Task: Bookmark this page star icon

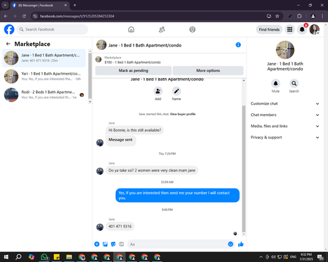Action: [x=277, y=16]
